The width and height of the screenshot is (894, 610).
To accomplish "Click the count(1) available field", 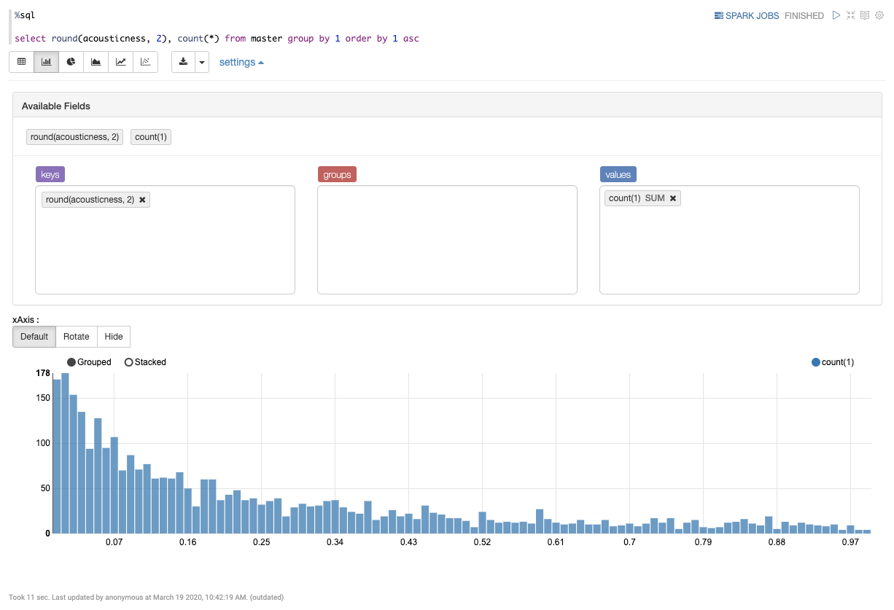I will [151, 137].
